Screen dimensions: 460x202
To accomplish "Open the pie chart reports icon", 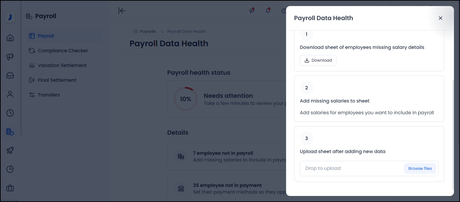I will (x=10, y=169).
